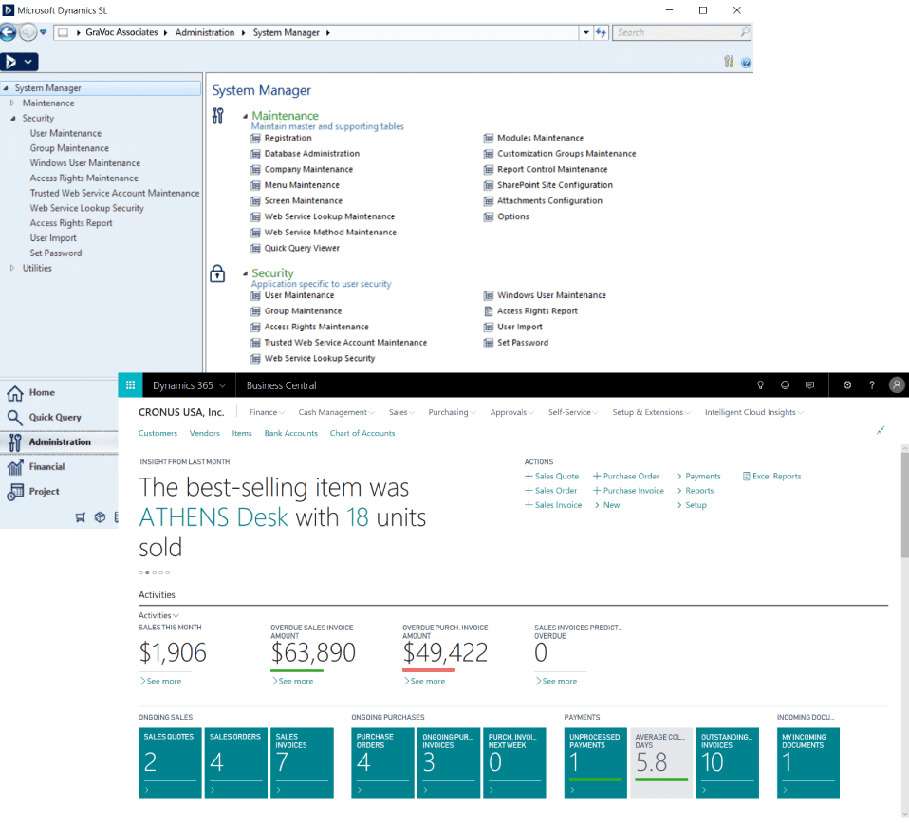This screenshot has height=825, width=909.
Task: Expand Maintenance node in left tree
Action: point(12,103)
